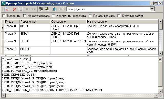
Task: Click inside the 'не определён' field
Action: tap(109, 9)
